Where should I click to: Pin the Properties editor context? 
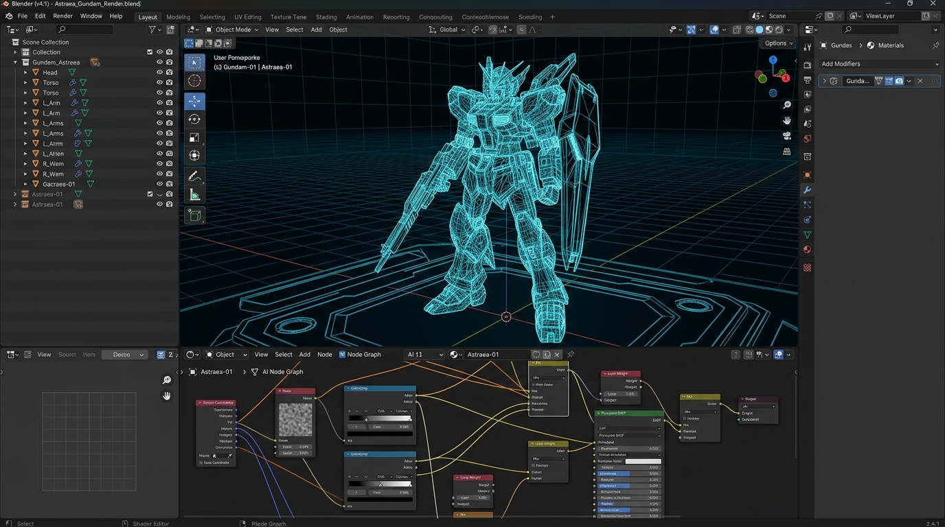tap(935, 45)
